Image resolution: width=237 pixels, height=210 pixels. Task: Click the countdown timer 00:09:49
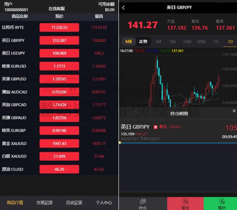[229, 137]
